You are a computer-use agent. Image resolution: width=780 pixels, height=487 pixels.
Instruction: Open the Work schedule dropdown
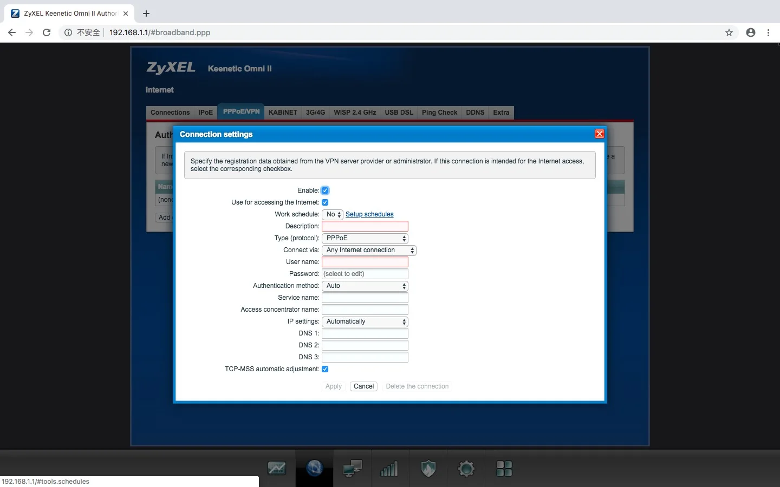333,214
